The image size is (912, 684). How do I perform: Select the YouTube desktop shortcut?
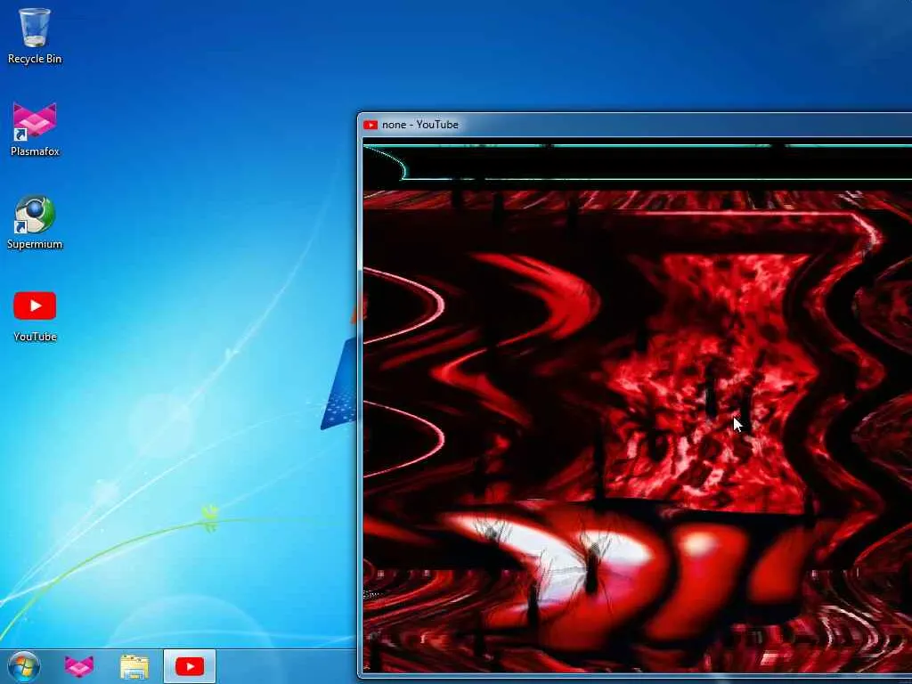pyautogui.click(x=35, y=316)
